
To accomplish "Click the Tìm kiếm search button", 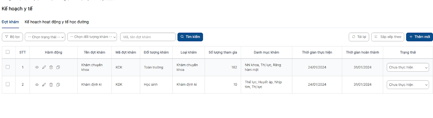I will coord(190,37).
